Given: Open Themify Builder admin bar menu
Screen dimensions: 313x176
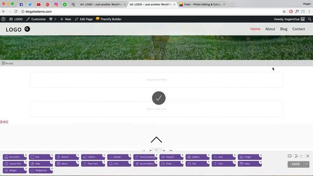Looking at the screenshot, I should pos(109,19).
